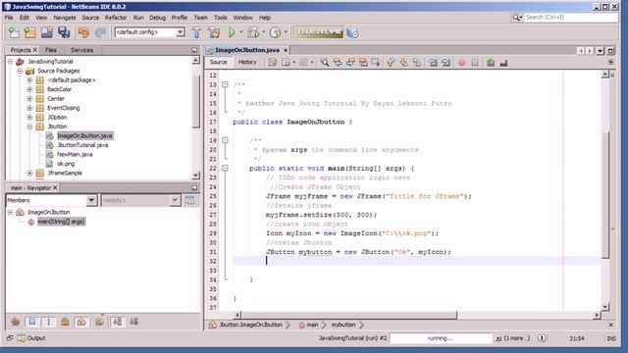Click Find Next Occurrence editor icon
Screen dimensions: 628x353
pyautogui.click(x=350, y=63)
